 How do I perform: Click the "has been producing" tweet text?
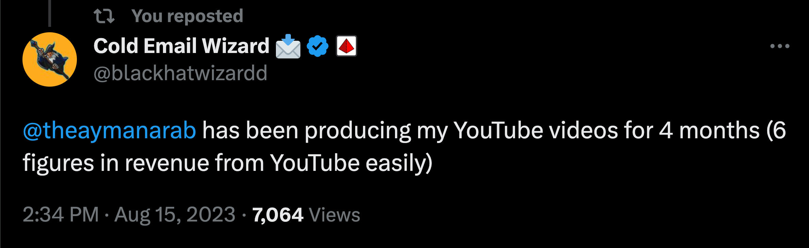307,130
